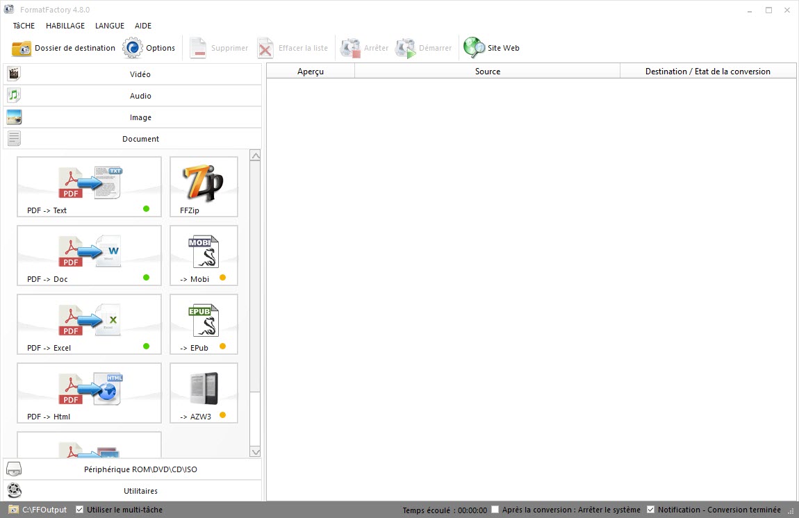Click Temps écoulé : 00:00:00 text
The width and height of the screenshot is (799, 518).
[x=445, y=510]
